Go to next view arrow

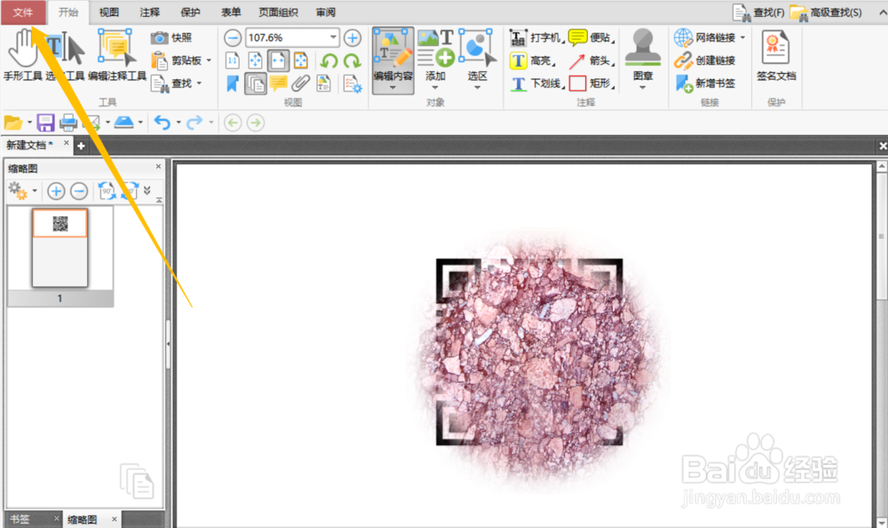click(256, 123)
